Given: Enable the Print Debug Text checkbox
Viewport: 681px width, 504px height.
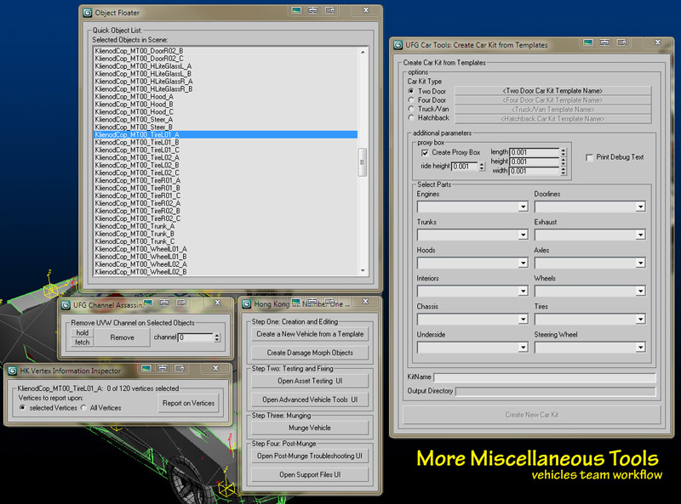Looking at the screenshot, I should pos(589,157).
